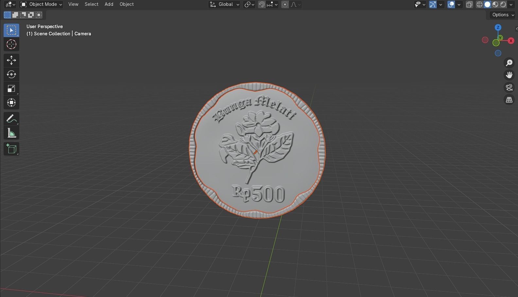Switch to material preview shading

click(x=495, y=4)
